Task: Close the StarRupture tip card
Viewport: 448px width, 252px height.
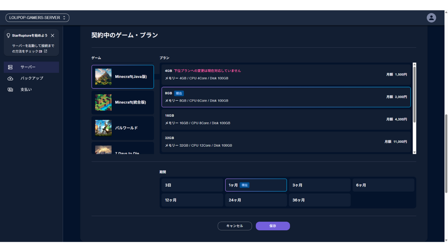Action: tap(52, 36)
